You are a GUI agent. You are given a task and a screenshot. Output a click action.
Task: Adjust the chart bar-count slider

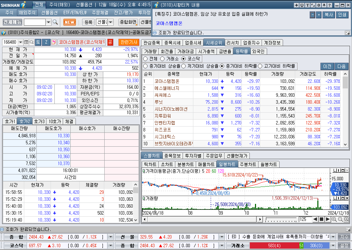point(281,219)
